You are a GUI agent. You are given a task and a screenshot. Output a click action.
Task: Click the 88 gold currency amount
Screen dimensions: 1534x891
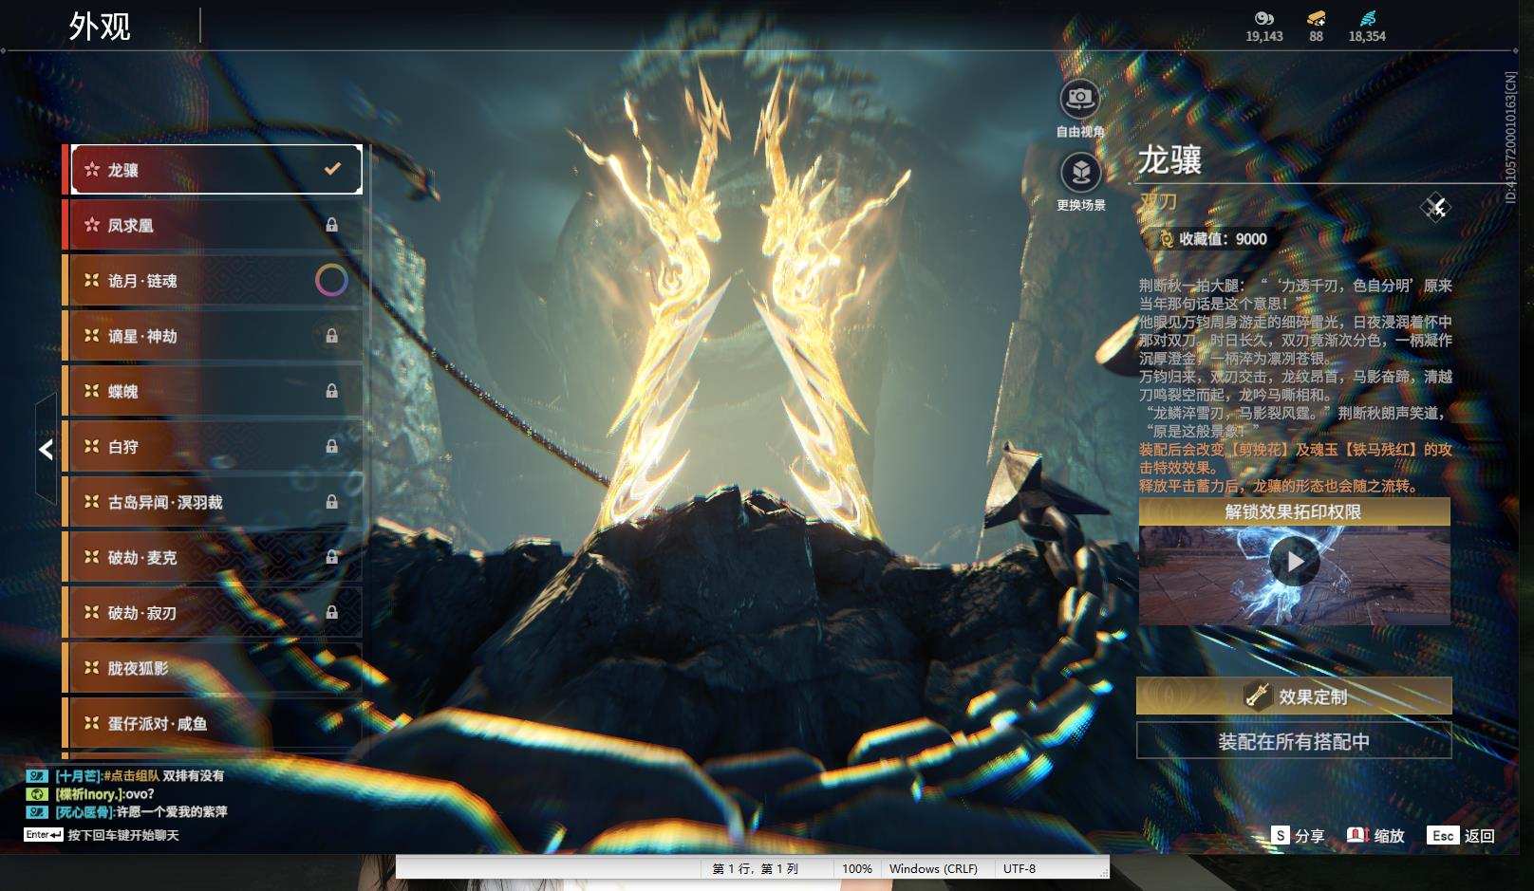coord(1316,36)
